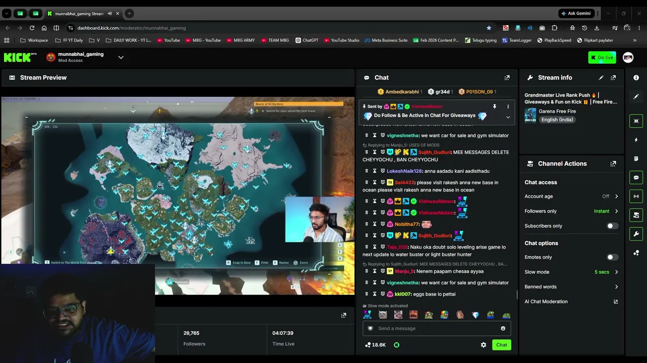This screenshot has height=363, width=647.
Task: Pop out the Channel Actions panel
Action: coord(613,164)
